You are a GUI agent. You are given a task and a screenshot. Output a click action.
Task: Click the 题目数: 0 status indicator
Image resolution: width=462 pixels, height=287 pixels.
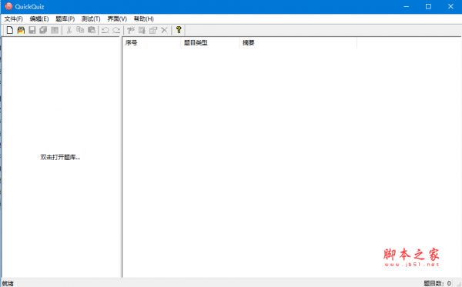437,283
